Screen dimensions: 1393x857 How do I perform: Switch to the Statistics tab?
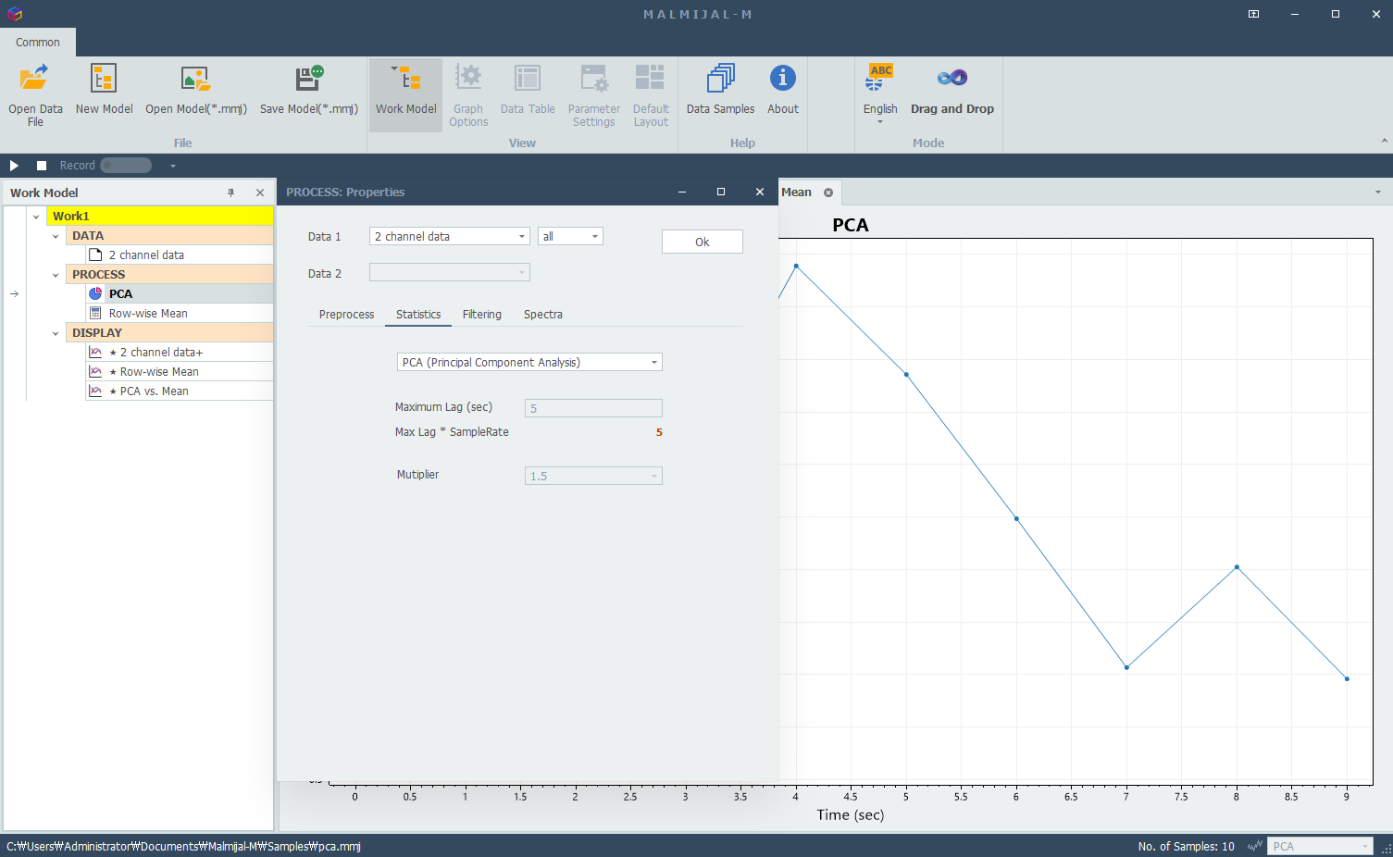click(418, 315)
